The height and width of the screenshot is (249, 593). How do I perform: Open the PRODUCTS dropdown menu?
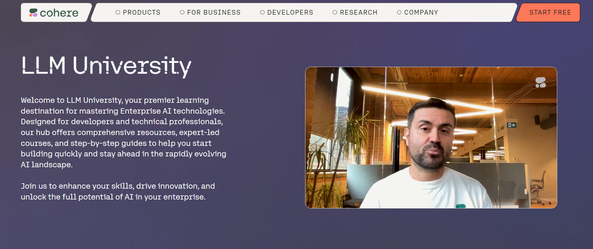(142, 12)
